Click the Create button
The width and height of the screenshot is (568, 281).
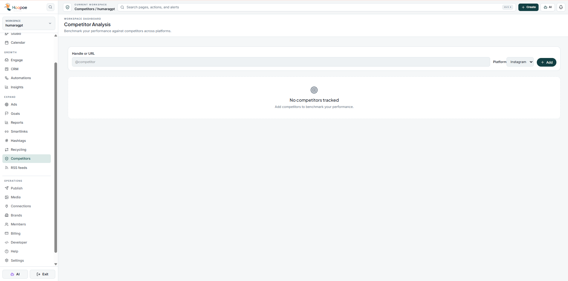pos(528,7)
